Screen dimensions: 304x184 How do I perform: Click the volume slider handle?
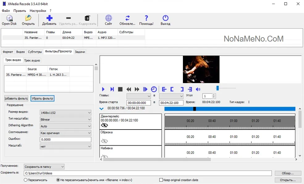pos(217,88)
